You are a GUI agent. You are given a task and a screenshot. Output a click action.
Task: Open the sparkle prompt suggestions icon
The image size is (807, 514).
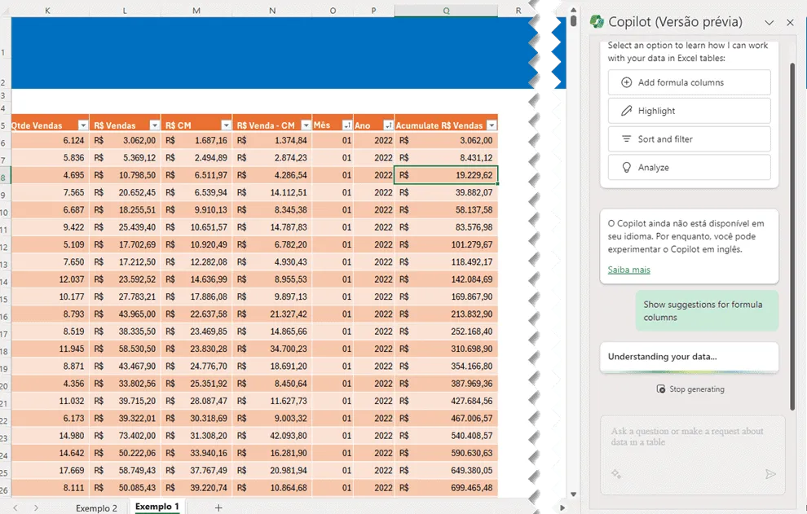tap(616, 474)
